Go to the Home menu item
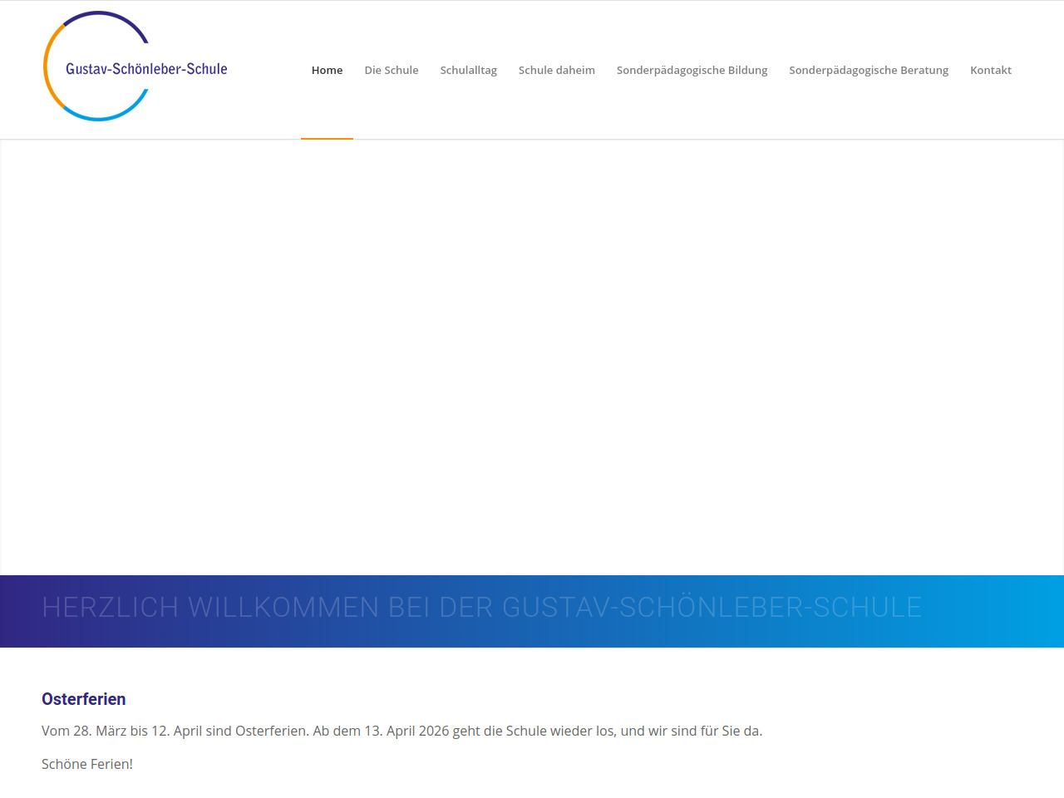1064x798 pixels. (327, 70)
